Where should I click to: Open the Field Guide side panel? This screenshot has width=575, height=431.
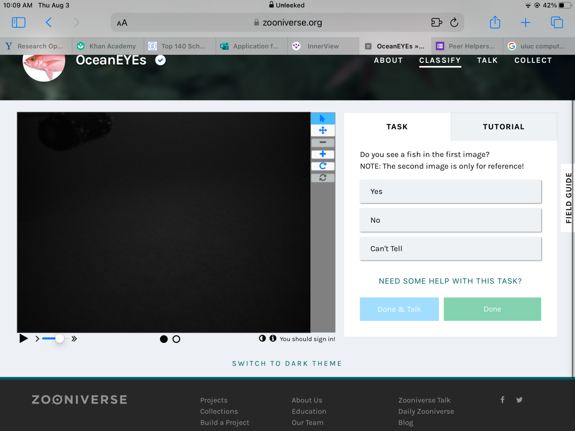point(568,198)
